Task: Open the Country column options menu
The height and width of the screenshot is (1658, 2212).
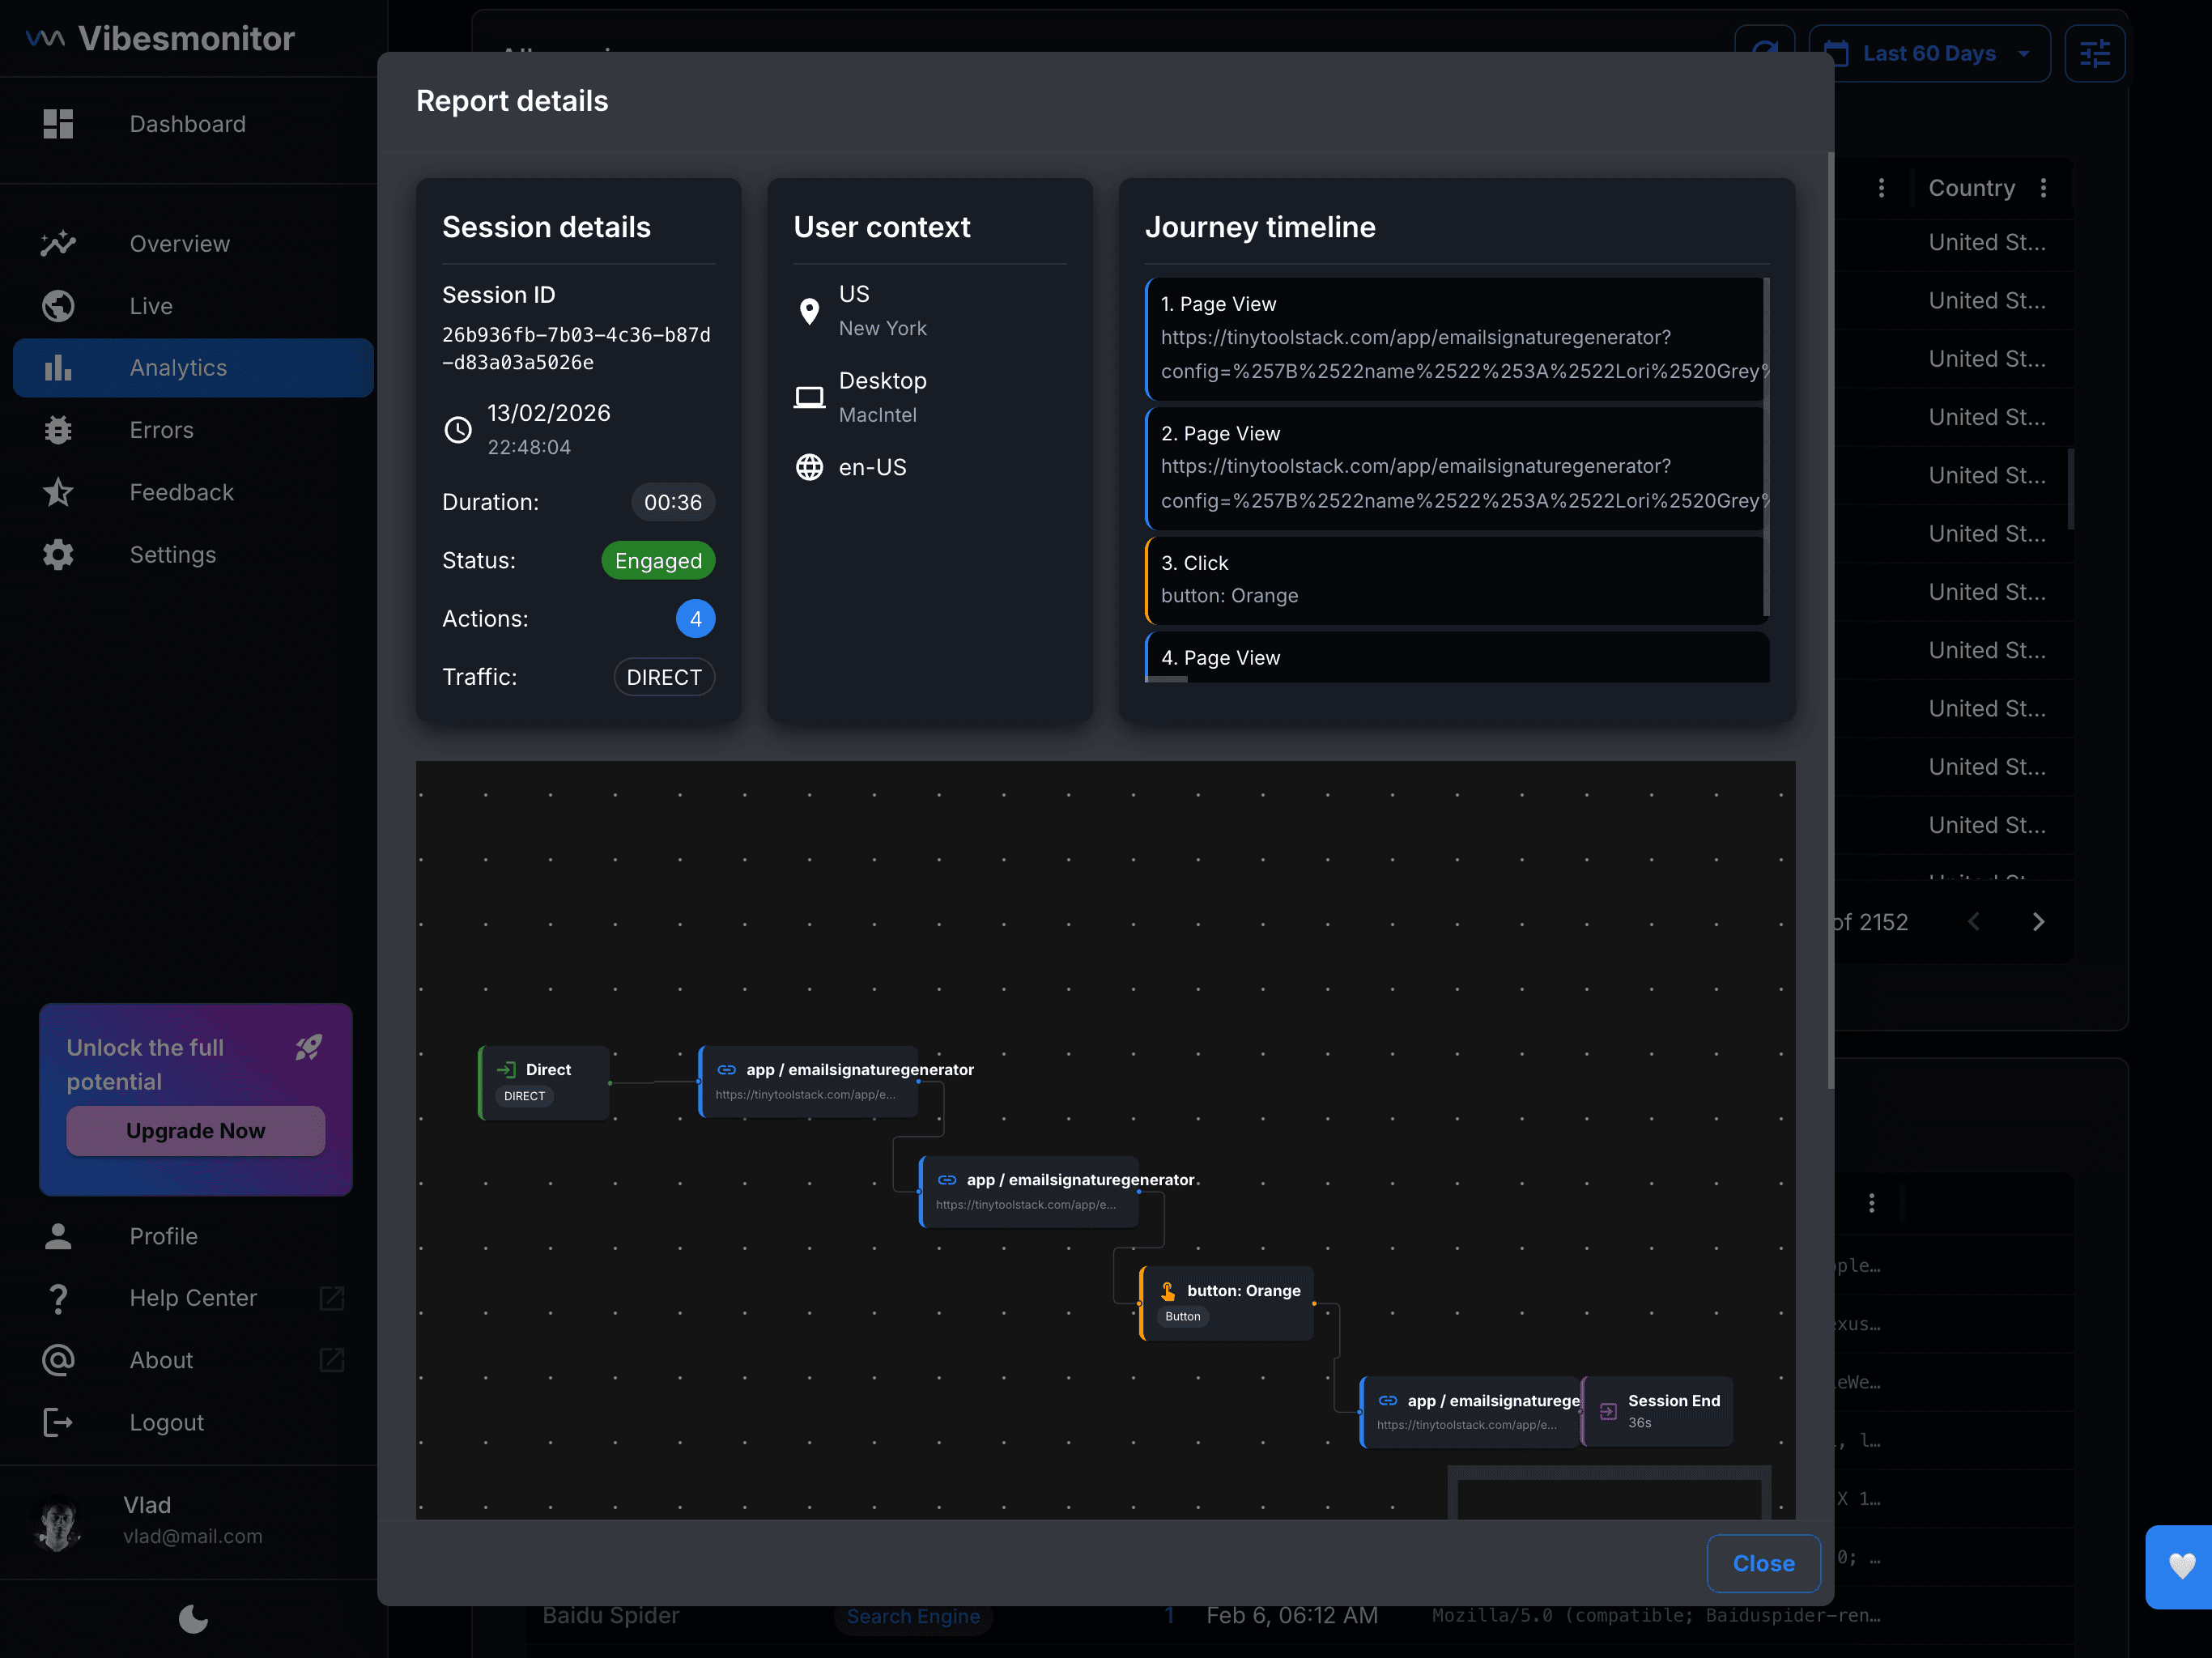Action: (2045, 187)
